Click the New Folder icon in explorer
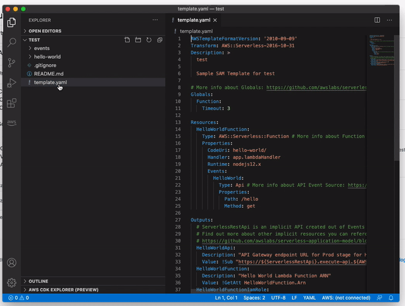405x306 pixels. point(138,40)
